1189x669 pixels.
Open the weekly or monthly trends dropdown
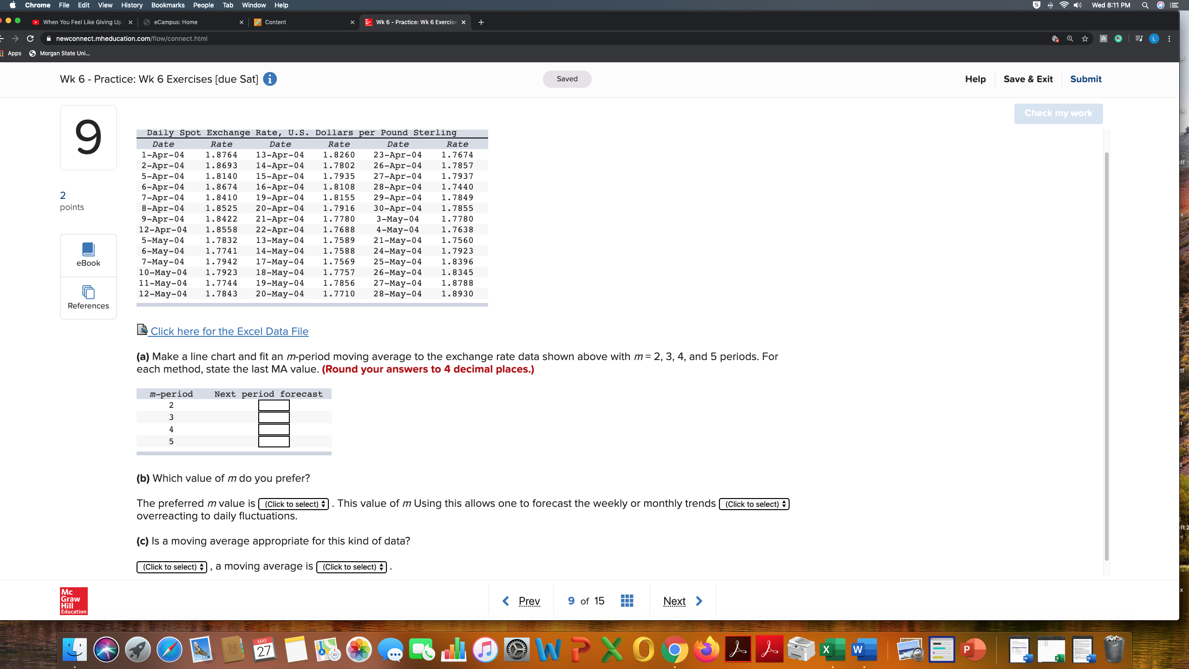[753, 504]
